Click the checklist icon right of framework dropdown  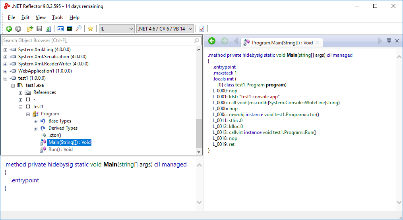click(x=202, y=29)
